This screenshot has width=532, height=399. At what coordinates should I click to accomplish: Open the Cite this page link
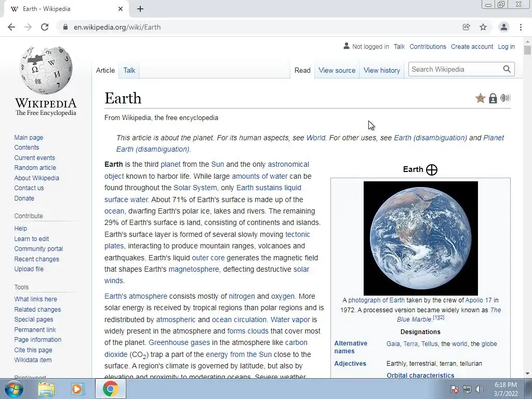coord(33,350)
